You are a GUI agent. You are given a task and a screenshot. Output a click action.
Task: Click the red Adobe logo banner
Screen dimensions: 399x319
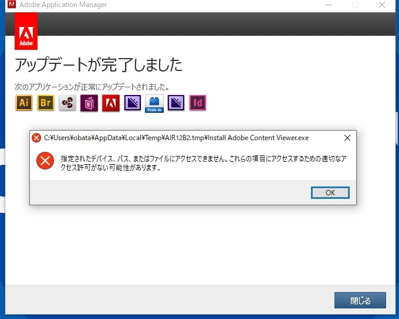pos(26,31)
